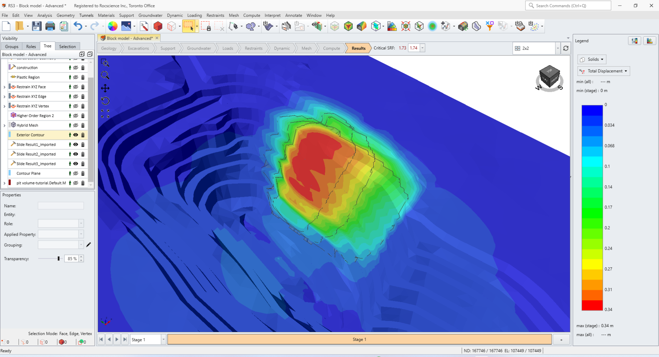Expand all tree nodes icon
659x357 pixels.
[82, 54]
